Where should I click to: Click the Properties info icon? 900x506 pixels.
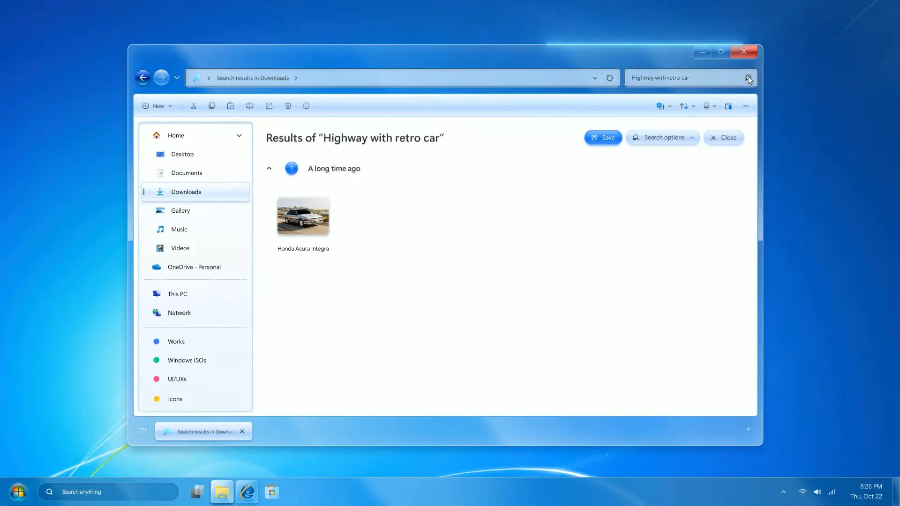point(306,106)
